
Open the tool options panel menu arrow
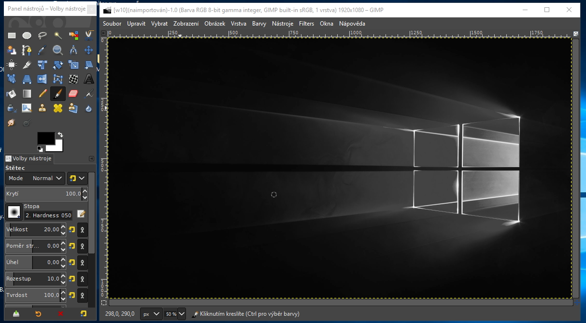pyautogui.click(x=92, y=158)
